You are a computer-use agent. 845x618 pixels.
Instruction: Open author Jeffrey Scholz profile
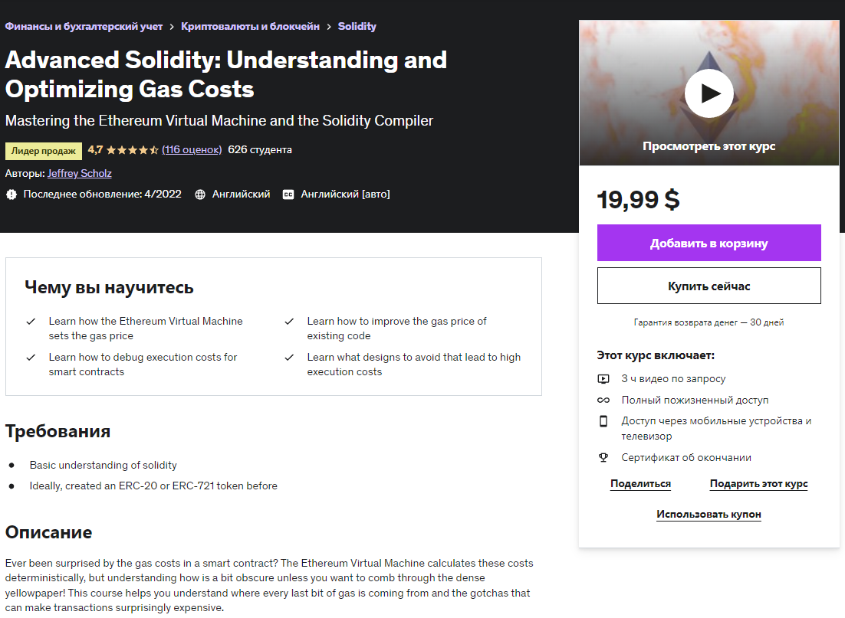coord(80,173)
